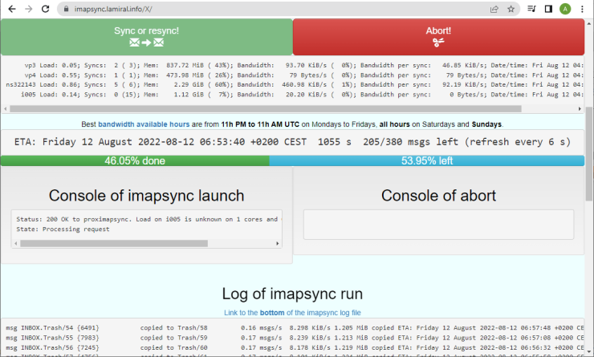Reload the imapsync page
This screenshot has width=594, height=357.
(46, 9)
